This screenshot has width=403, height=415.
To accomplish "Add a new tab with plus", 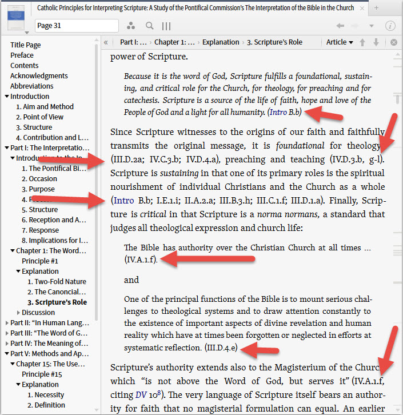I will (376, 8).
